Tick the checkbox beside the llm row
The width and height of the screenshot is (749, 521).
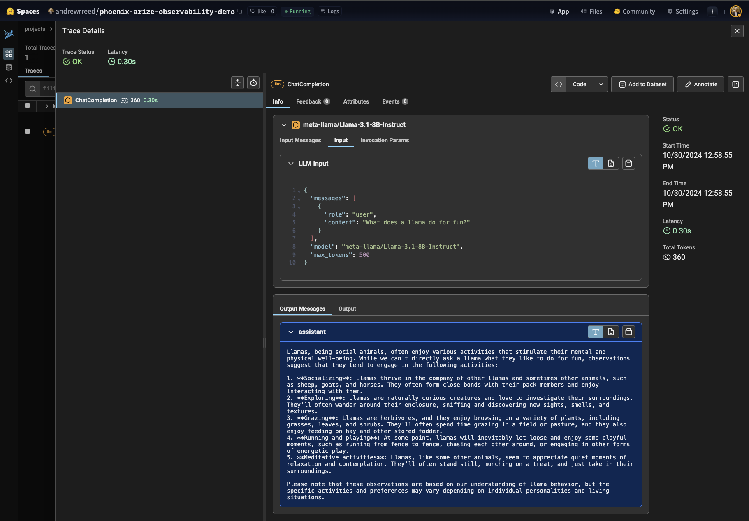28,131
